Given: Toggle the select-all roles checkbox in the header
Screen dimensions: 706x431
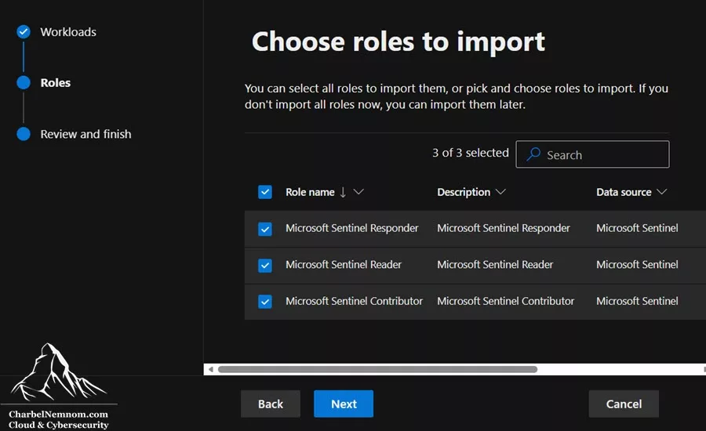Looking at the screenshot, I should point(265,192).
